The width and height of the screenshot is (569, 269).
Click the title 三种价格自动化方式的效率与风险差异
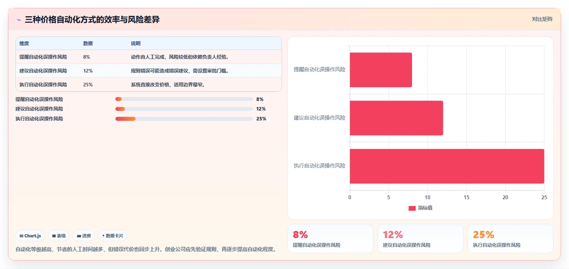tap(92, 20)
